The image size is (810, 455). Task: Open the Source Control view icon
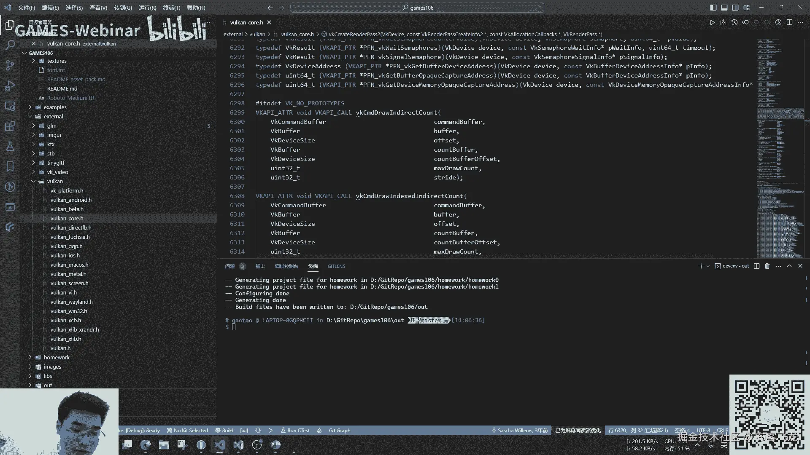point(10,65)
